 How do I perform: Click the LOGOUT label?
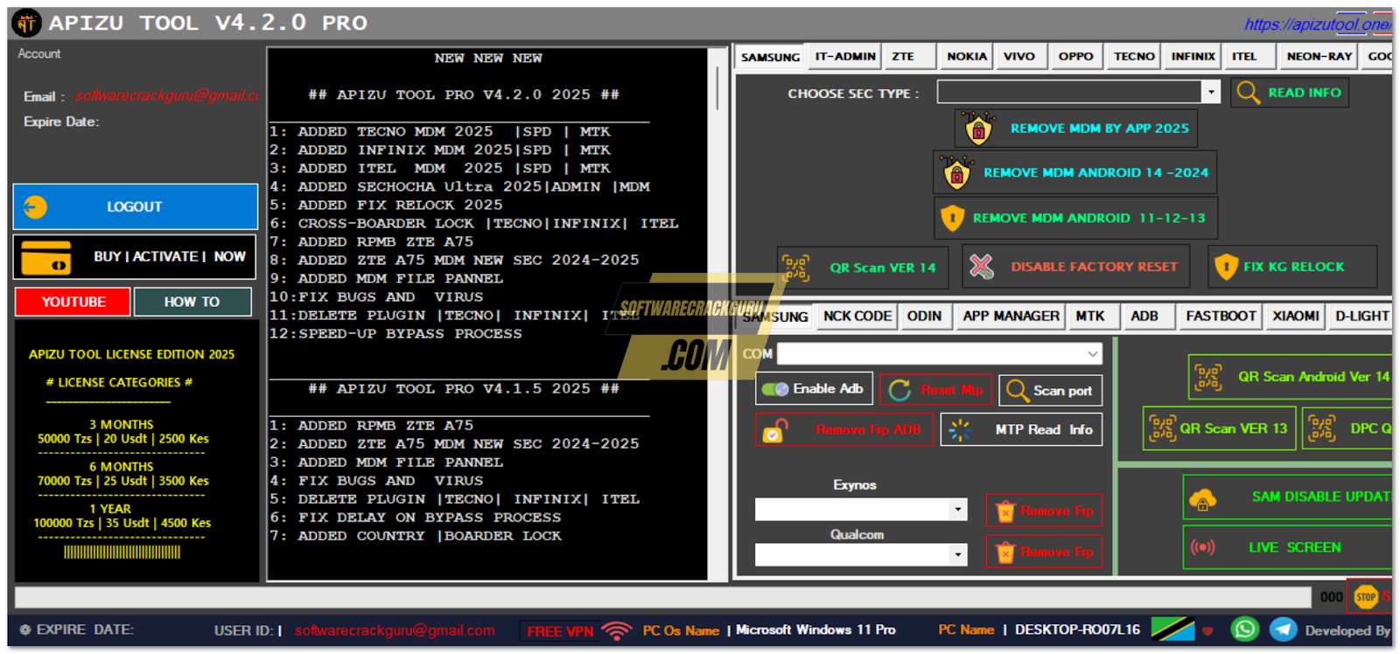135,207
